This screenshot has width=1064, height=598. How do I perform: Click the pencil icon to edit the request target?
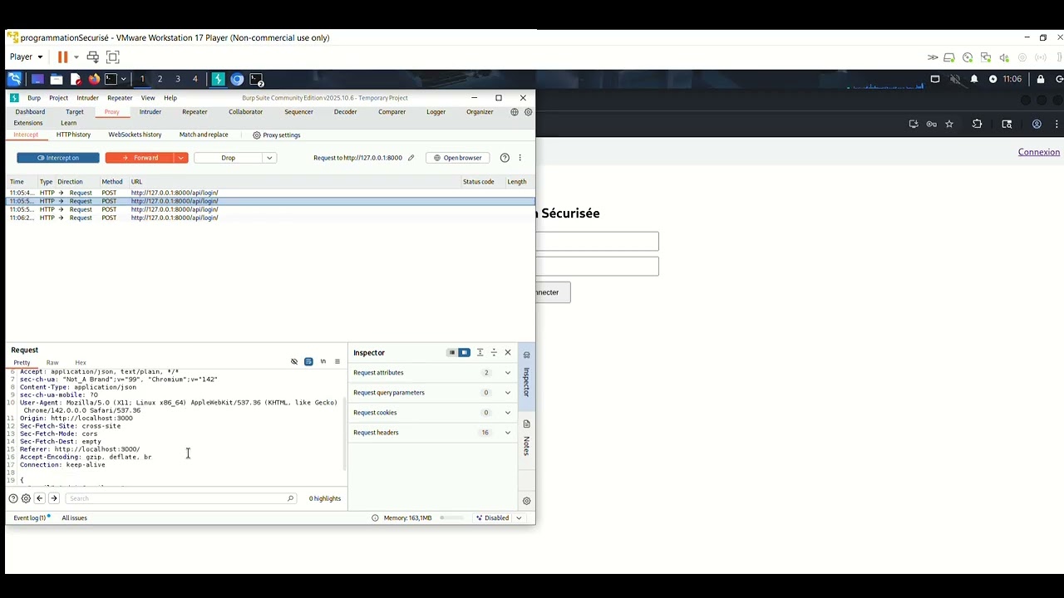coord(411,158)
